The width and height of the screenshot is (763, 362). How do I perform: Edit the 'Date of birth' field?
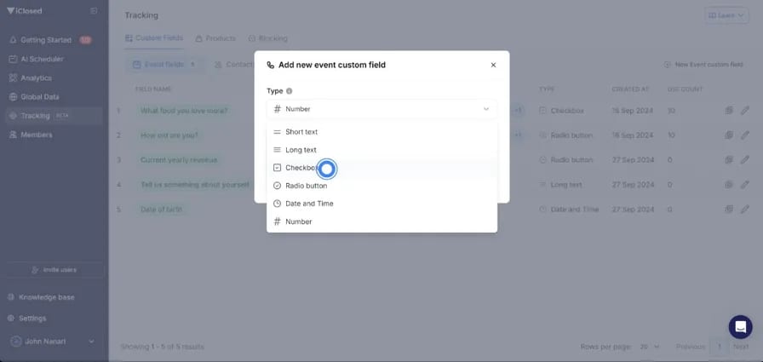click(745, 210)
